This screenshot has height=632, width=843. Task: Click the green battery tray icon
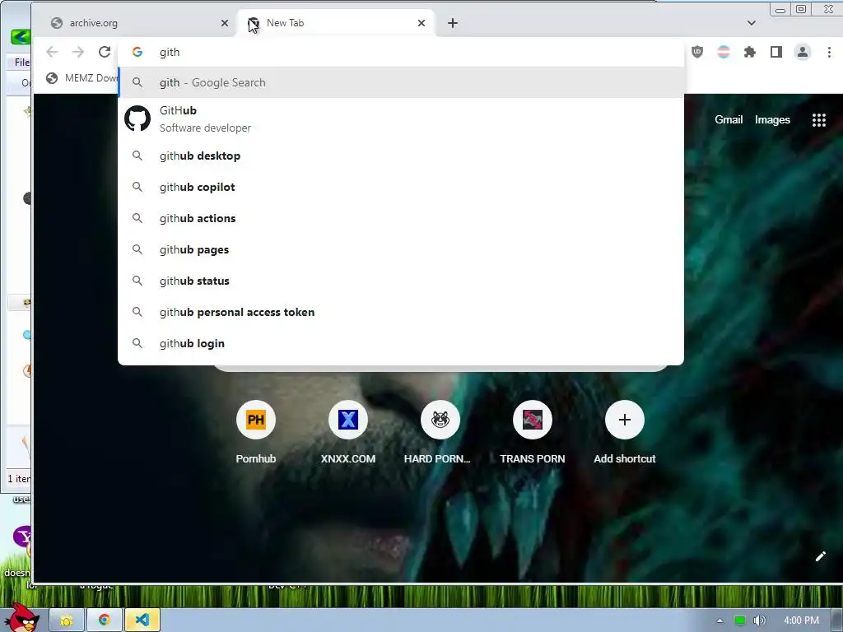[740, 620]
